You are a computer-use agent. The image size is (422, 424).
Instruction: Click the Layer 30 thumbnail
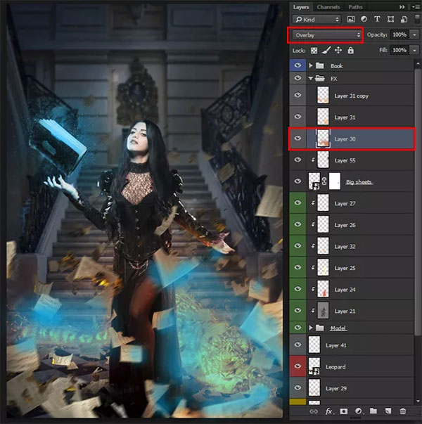[x=323, y=139]
